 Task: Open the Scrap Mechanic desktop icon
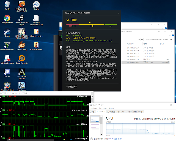coord(22,59)
